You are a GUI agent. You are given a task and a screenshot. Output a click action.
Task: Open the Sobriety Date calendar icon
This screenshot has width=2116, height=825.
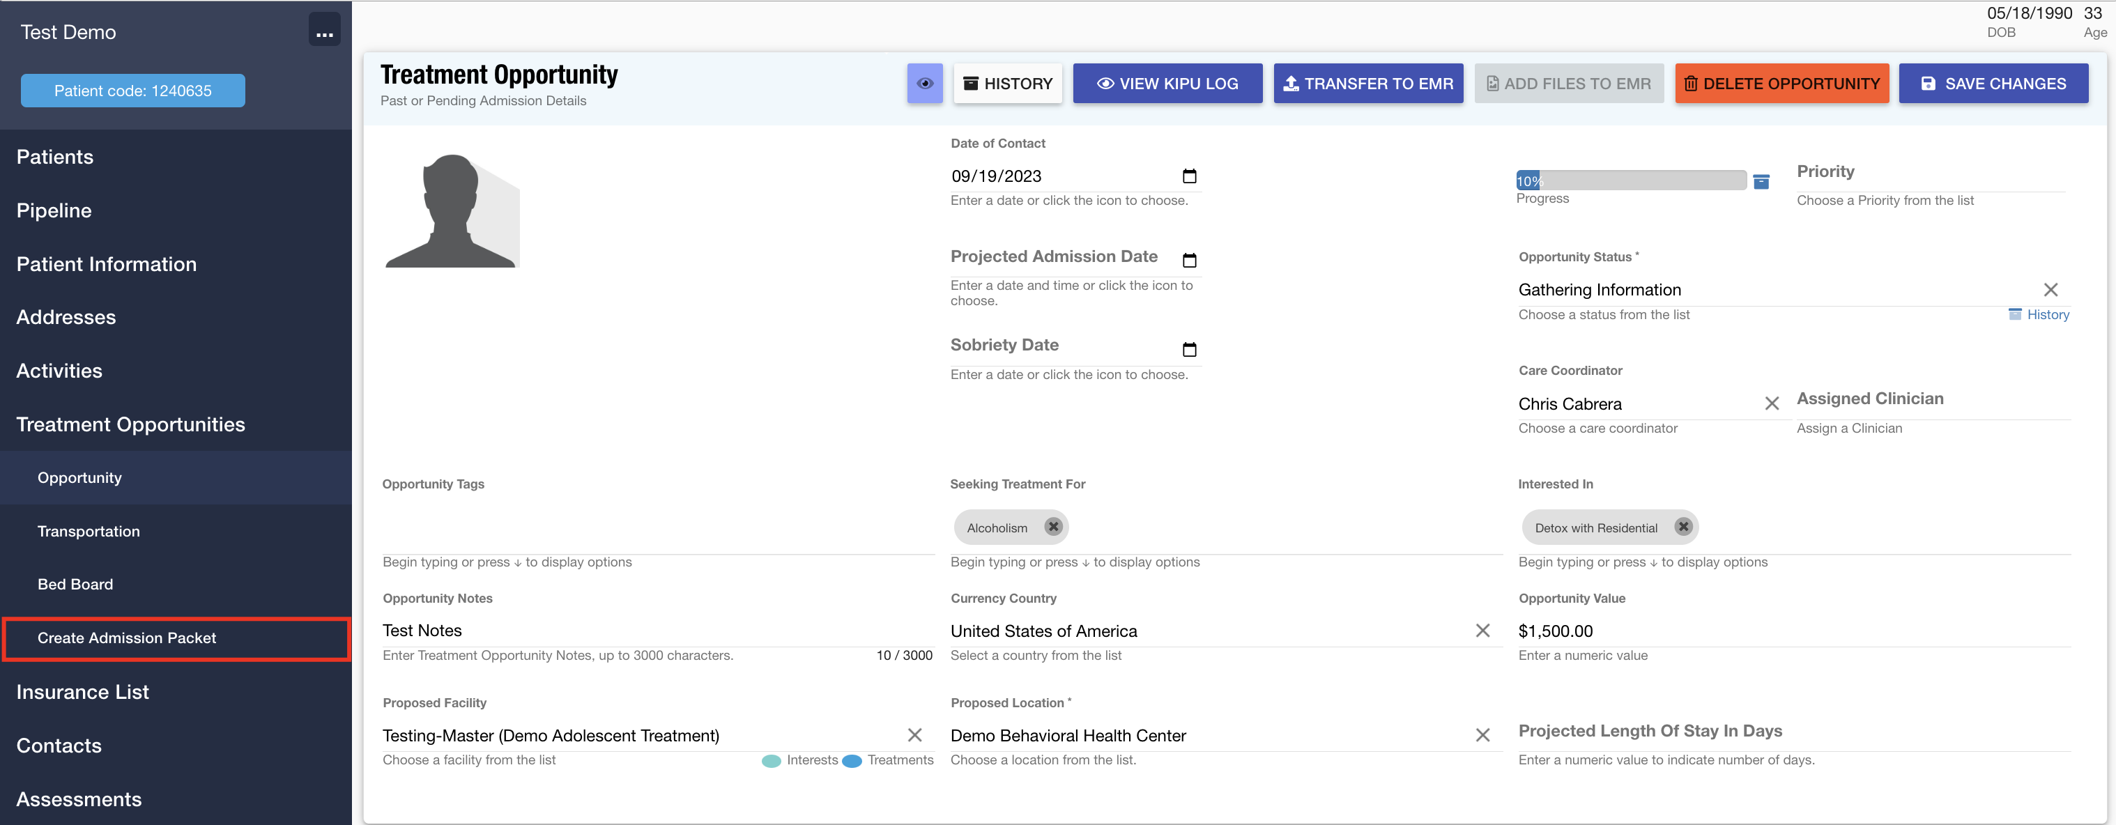(x=1190, y=349)
